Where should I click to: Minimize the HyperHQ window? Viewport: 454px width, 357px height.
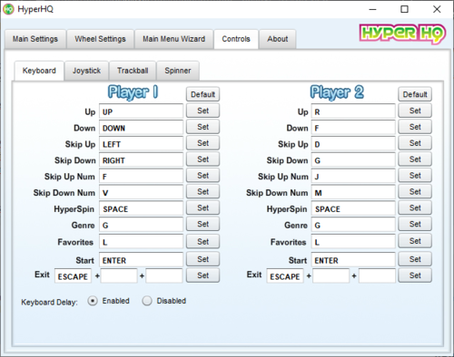[372, 9]
